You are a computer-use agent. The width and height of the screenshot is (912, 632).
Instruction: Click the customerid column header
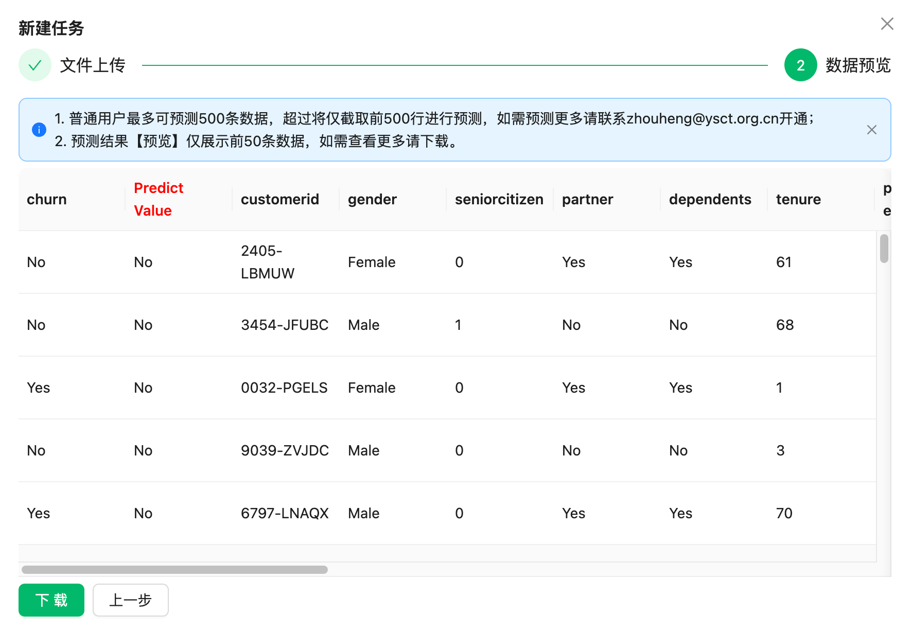(280, 199)
